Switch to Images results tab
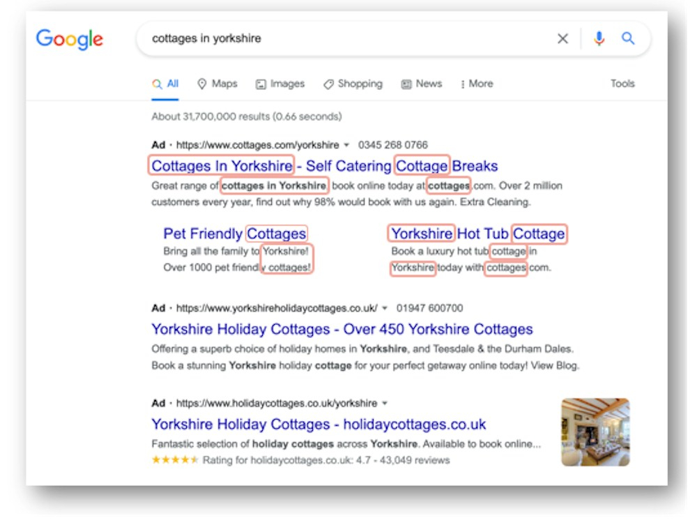Image resolution: width=697 pixels, height=520 pixels. pos(280,84)
